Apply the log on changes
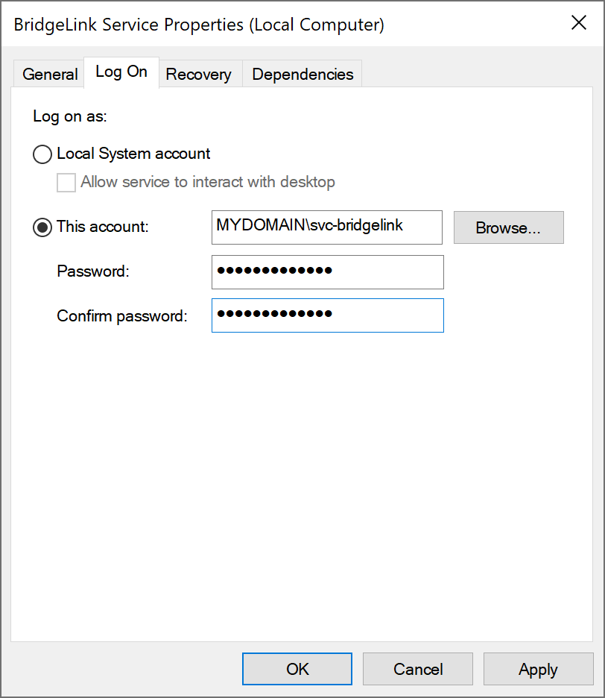Viewport: 605px width, 698px height. (538, 669)
